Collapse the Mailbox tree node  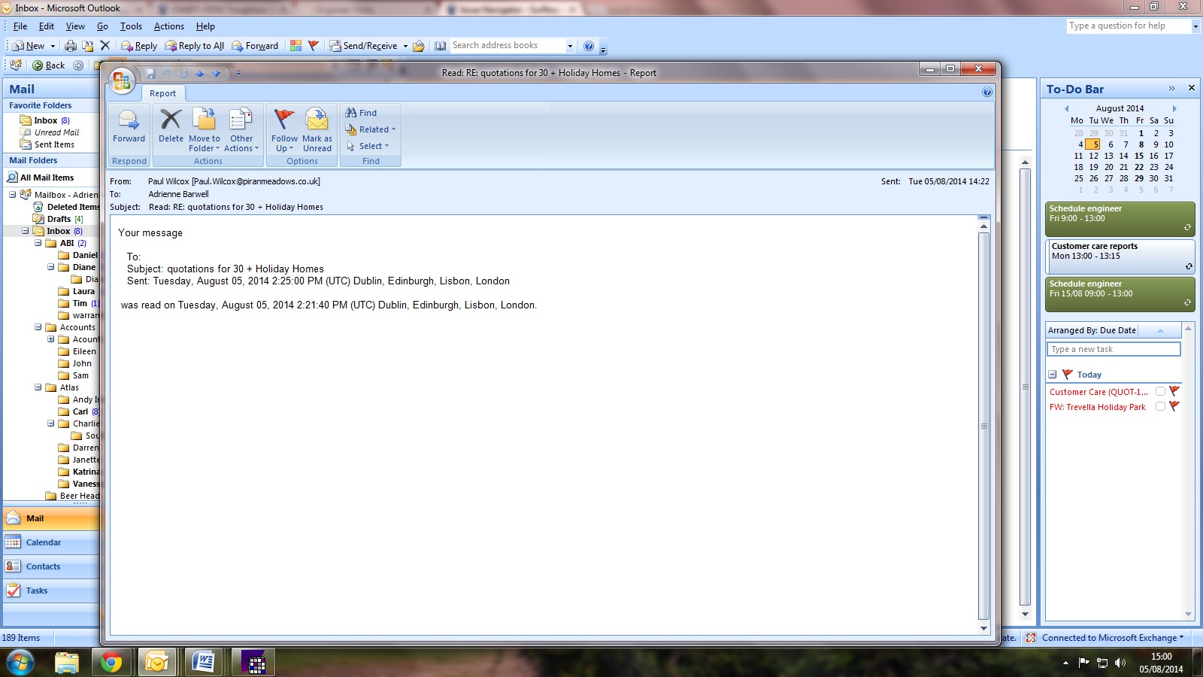click(x=12, y=194)
